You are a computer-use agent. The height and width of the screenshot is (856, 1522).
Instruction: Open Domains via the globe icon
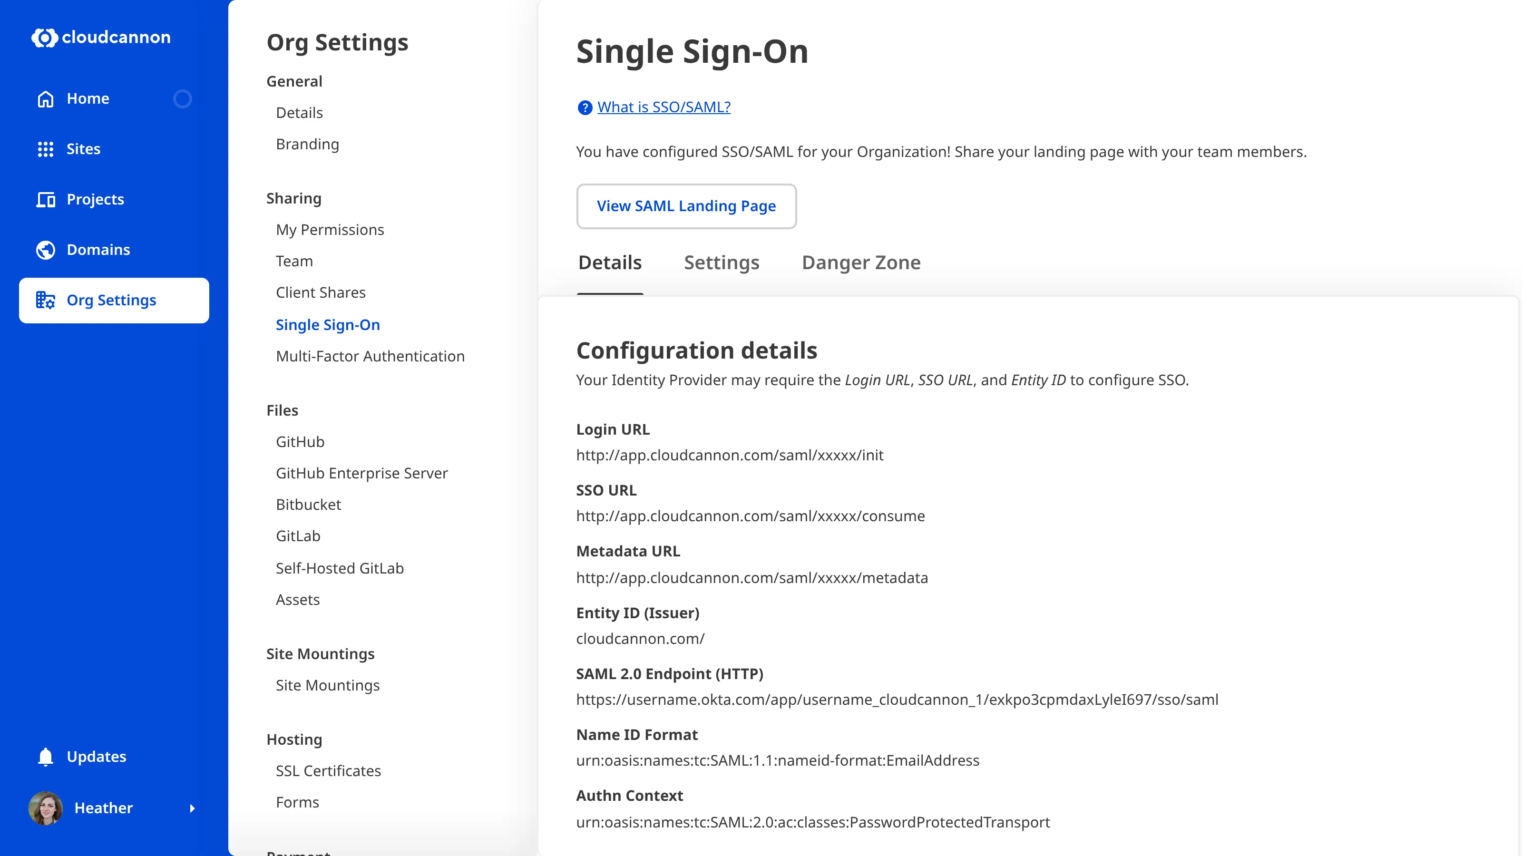pos(46,249)
